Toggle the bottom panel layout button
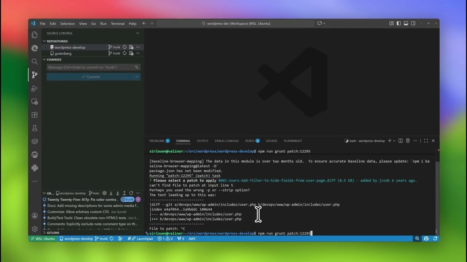467x262 pixels. click(x=406, y=23)
